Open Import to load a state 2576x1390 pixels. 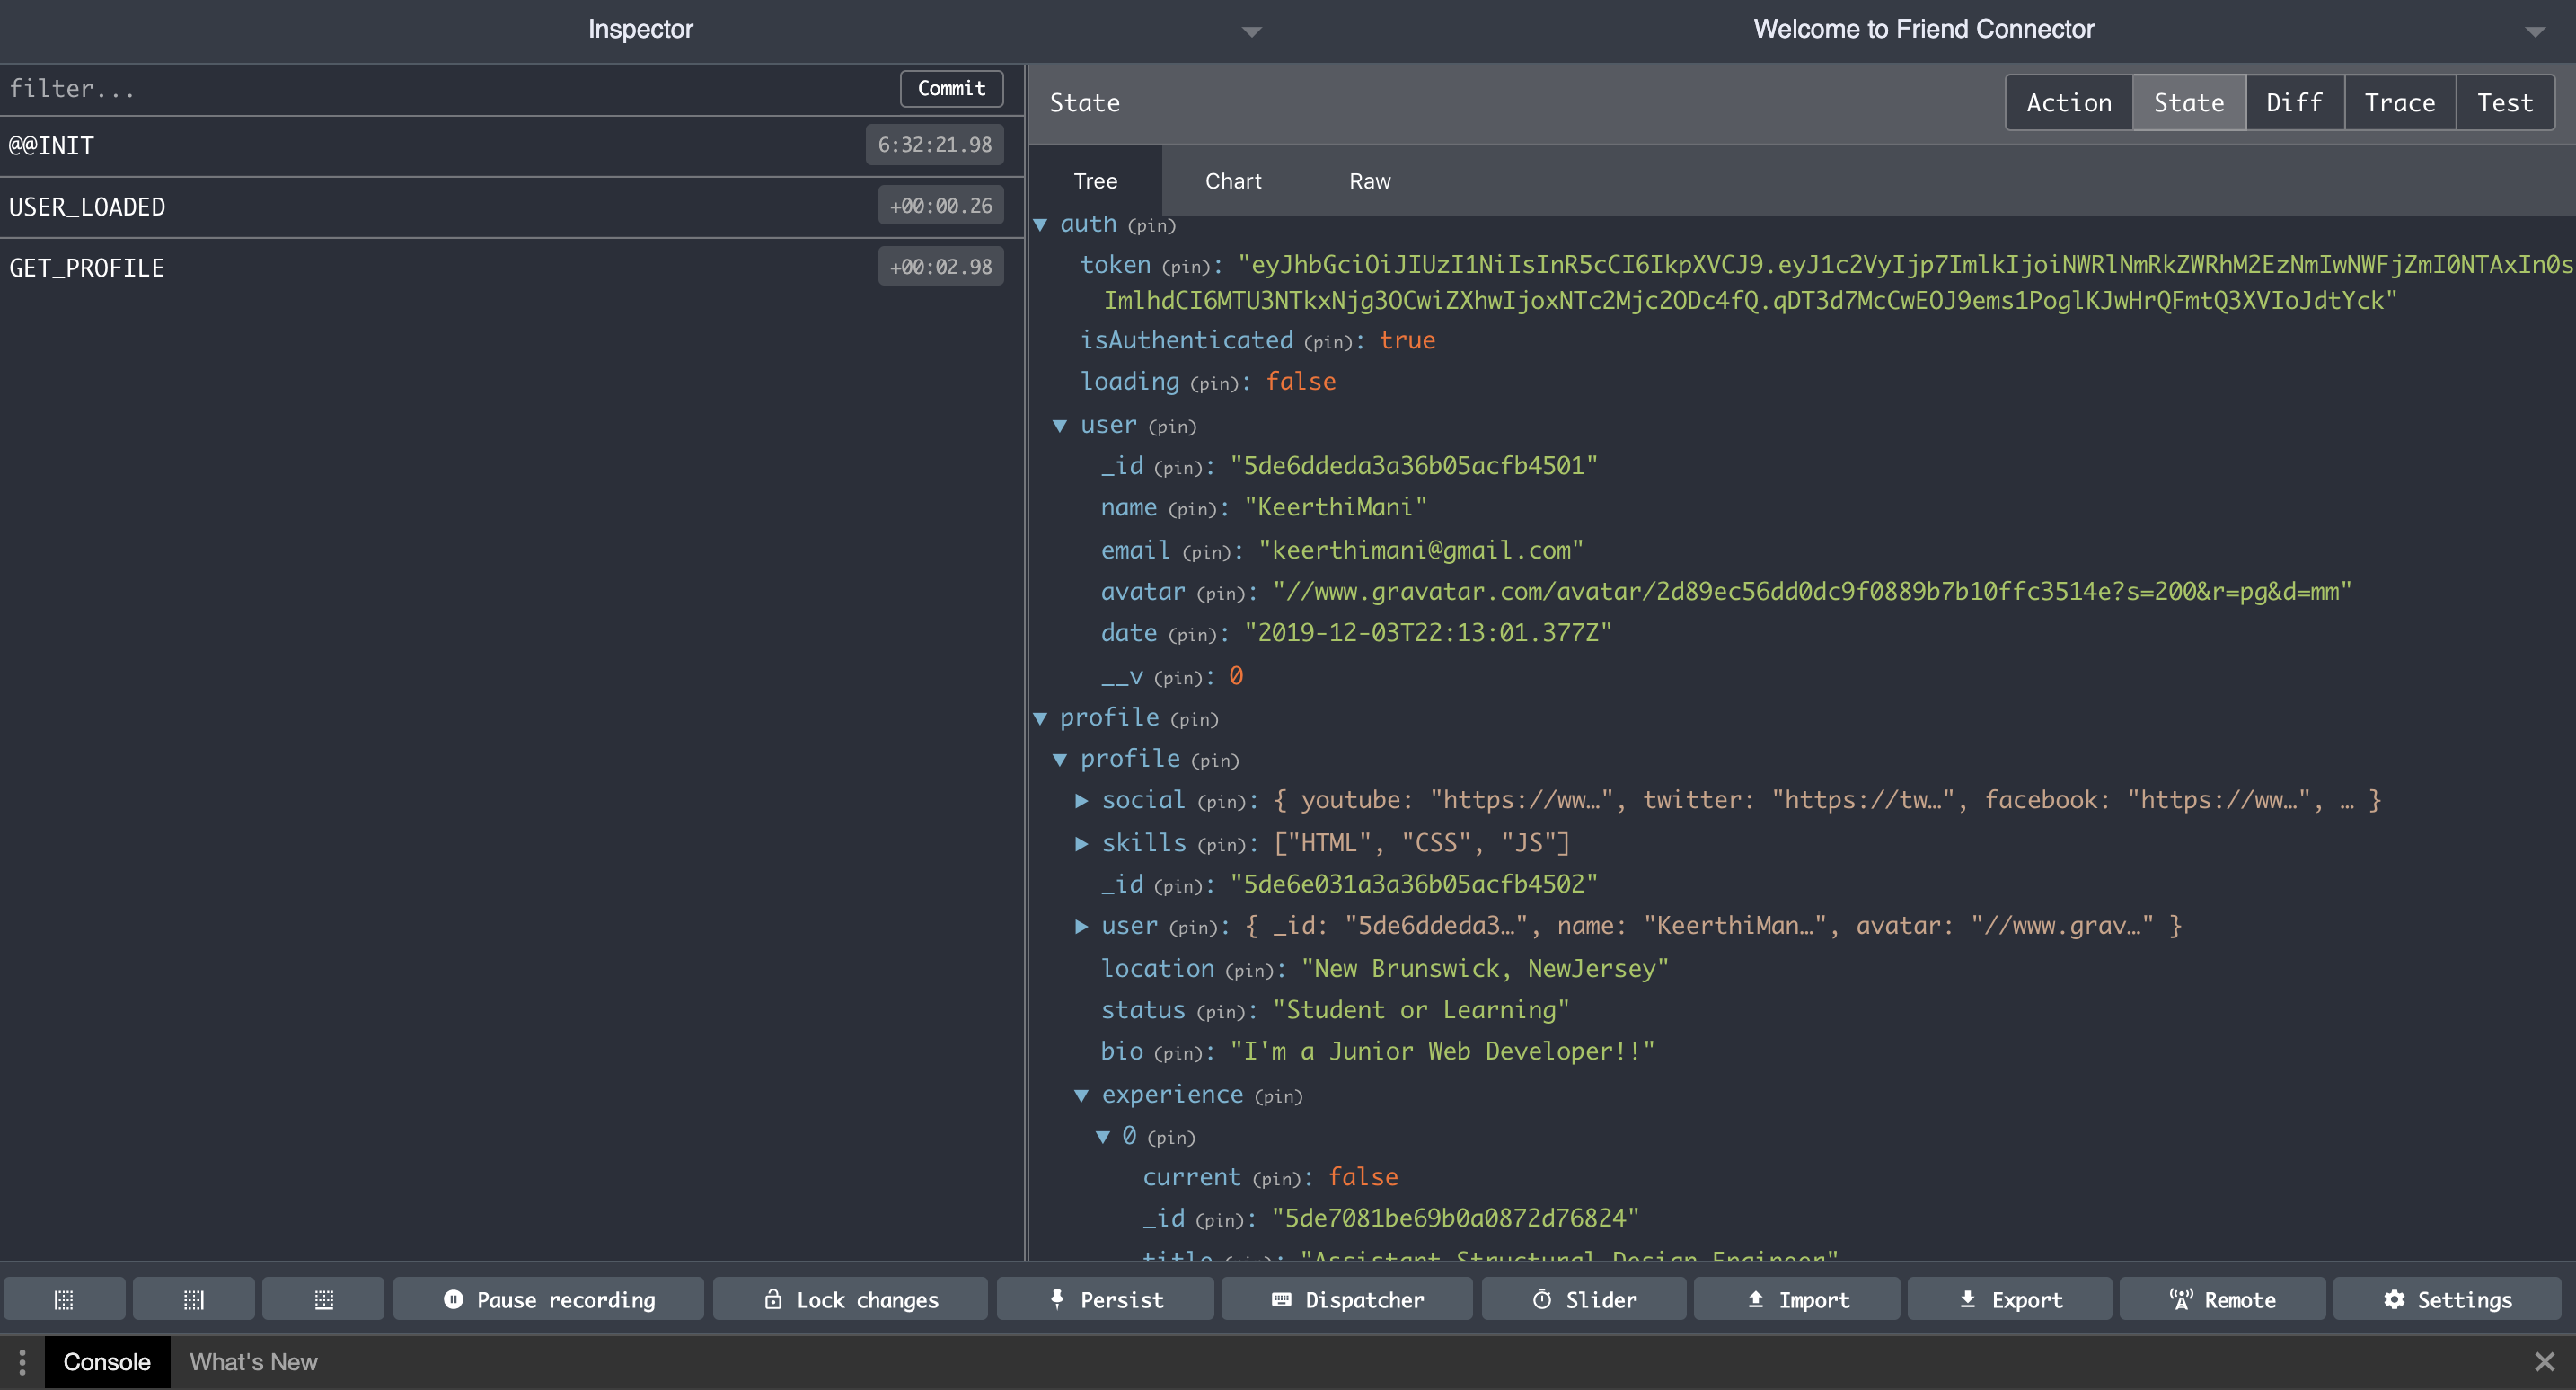[x=1796, y=1299]
